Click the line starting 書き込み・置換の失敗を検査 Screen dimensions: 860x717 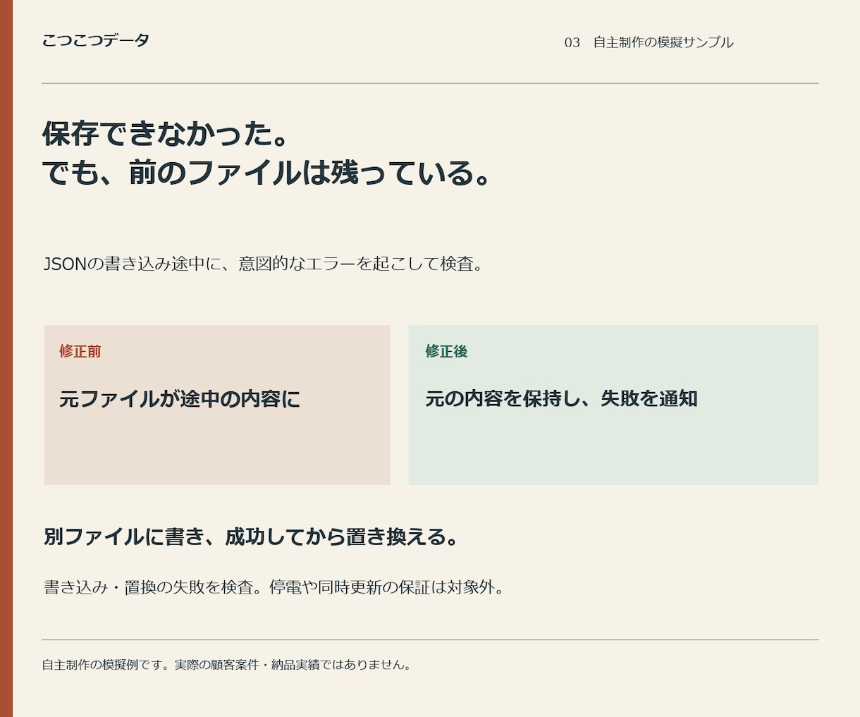[x=274, y=587]
